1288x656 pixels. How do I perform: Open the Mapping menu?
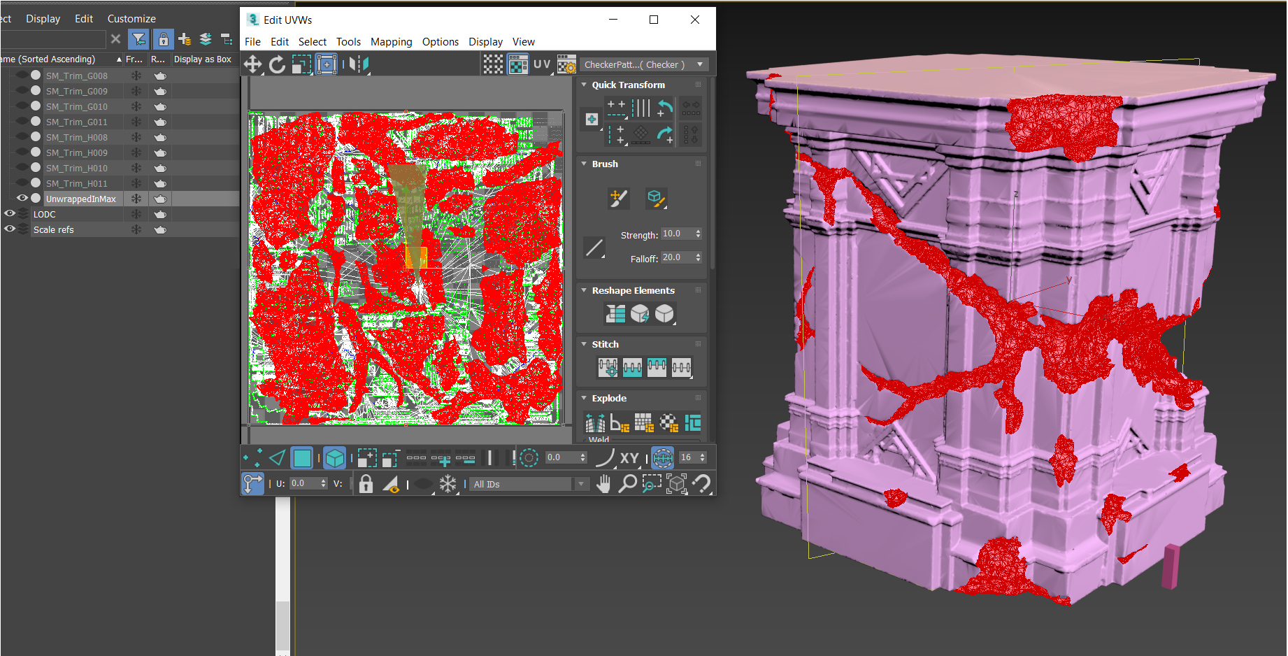point(391,42)
